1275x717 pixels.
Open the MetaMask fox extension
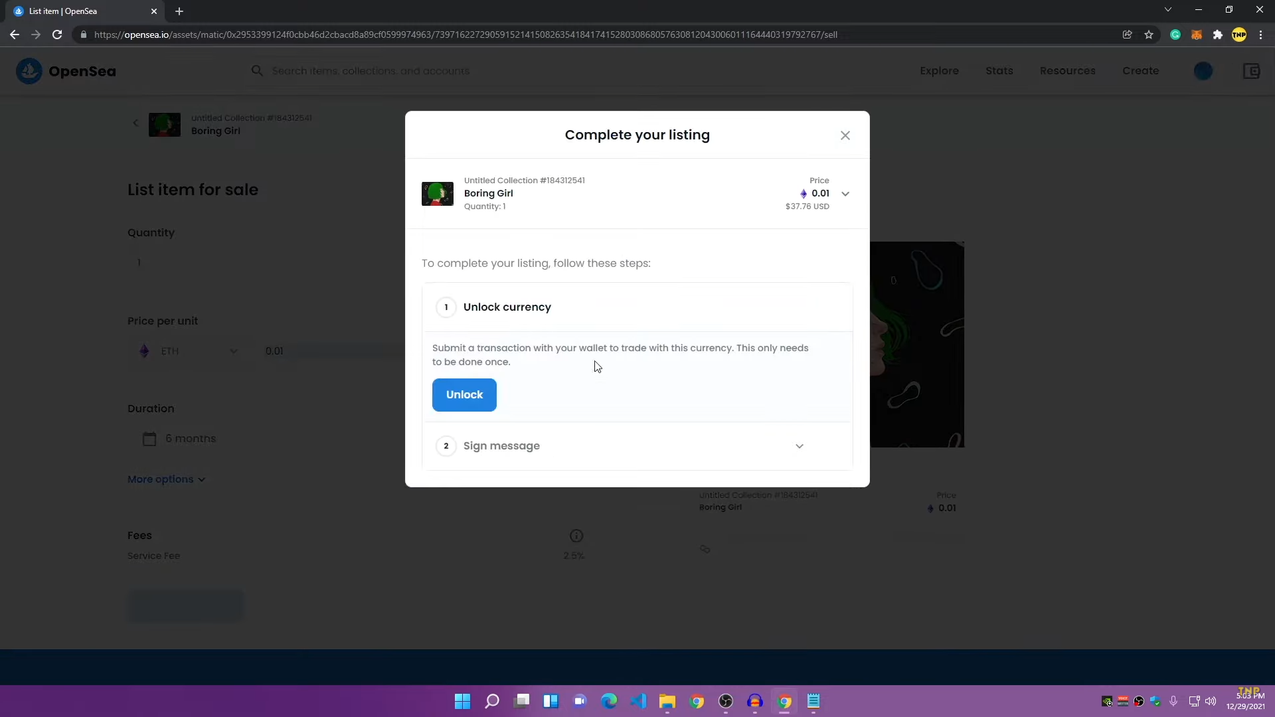click(x=1197, y=35)
